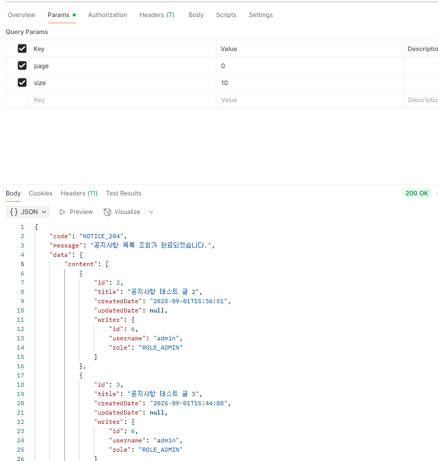This screenshot has height=461, width=438.
Task: Select the response Body tab
Action: [x=13, y=193]
